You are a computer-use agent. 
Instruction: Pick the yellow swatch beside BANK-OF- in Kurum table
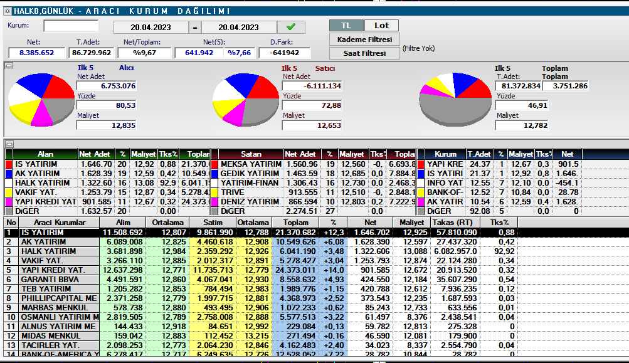point(421,192)
